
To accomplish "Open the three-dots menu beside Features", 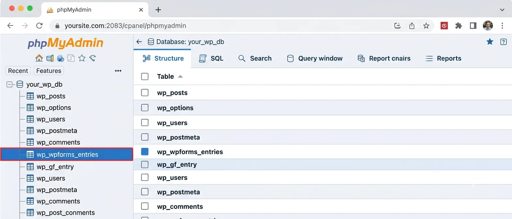I will point(118,71).
